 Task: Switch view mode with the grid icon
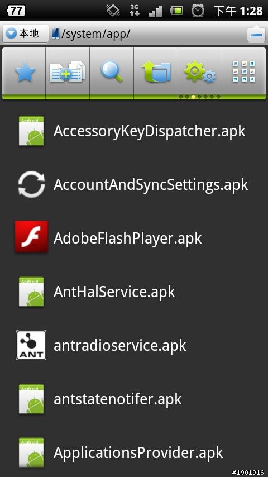243,72
